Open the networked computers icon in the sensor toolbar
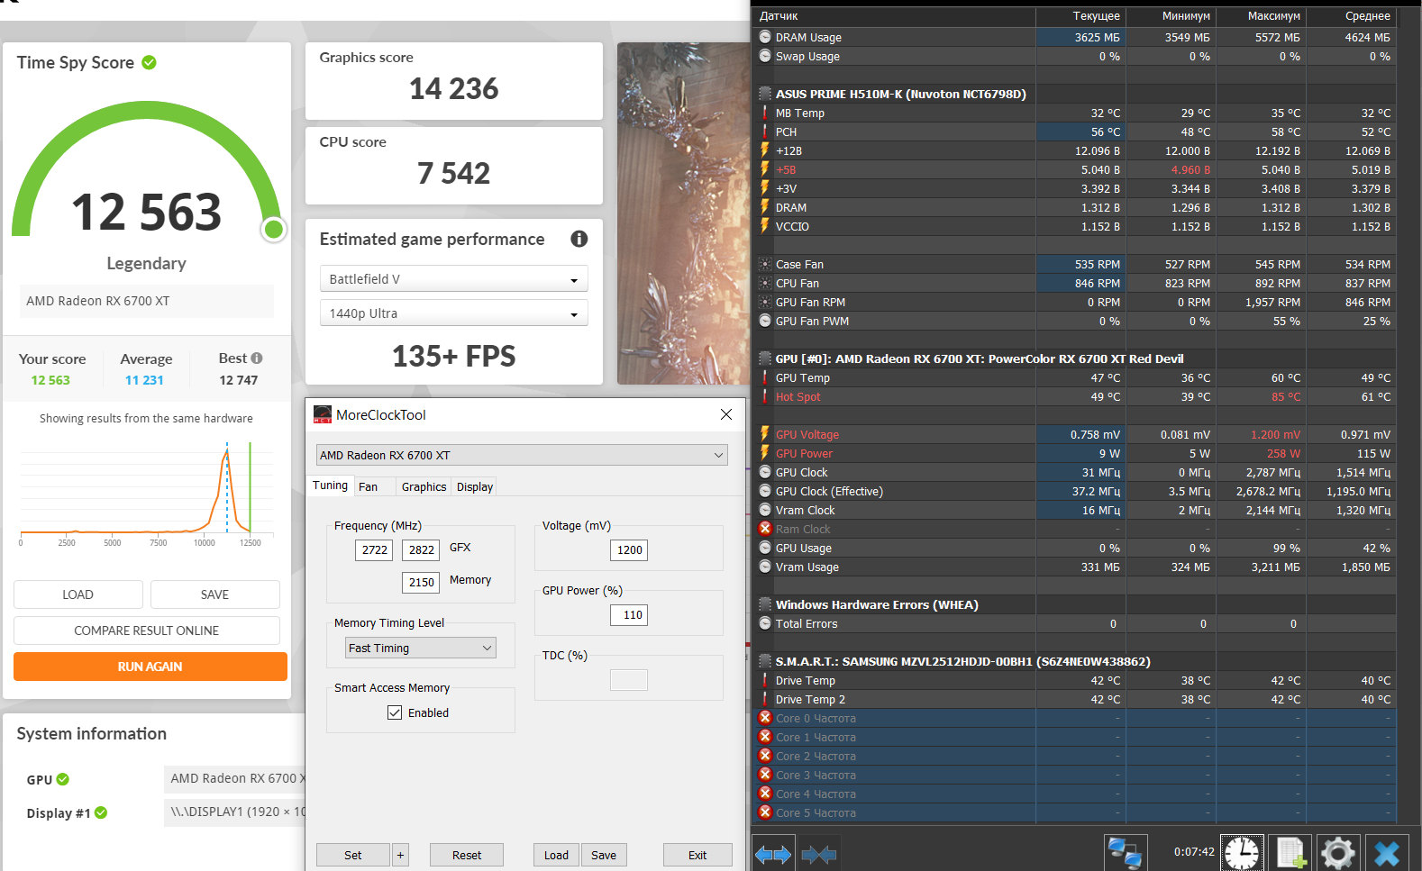 click(x=1126, y=852)
